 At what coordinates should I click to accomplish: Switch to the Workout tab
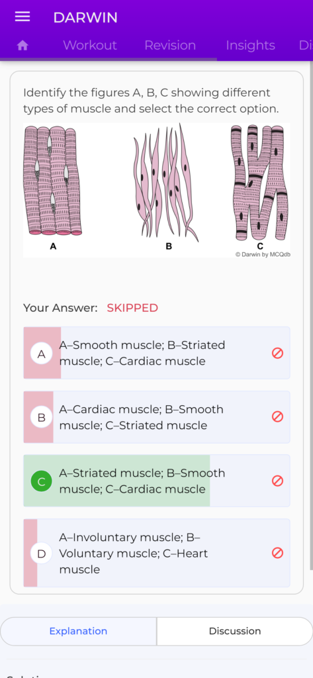pyautogui.click(x=90, y=46)
